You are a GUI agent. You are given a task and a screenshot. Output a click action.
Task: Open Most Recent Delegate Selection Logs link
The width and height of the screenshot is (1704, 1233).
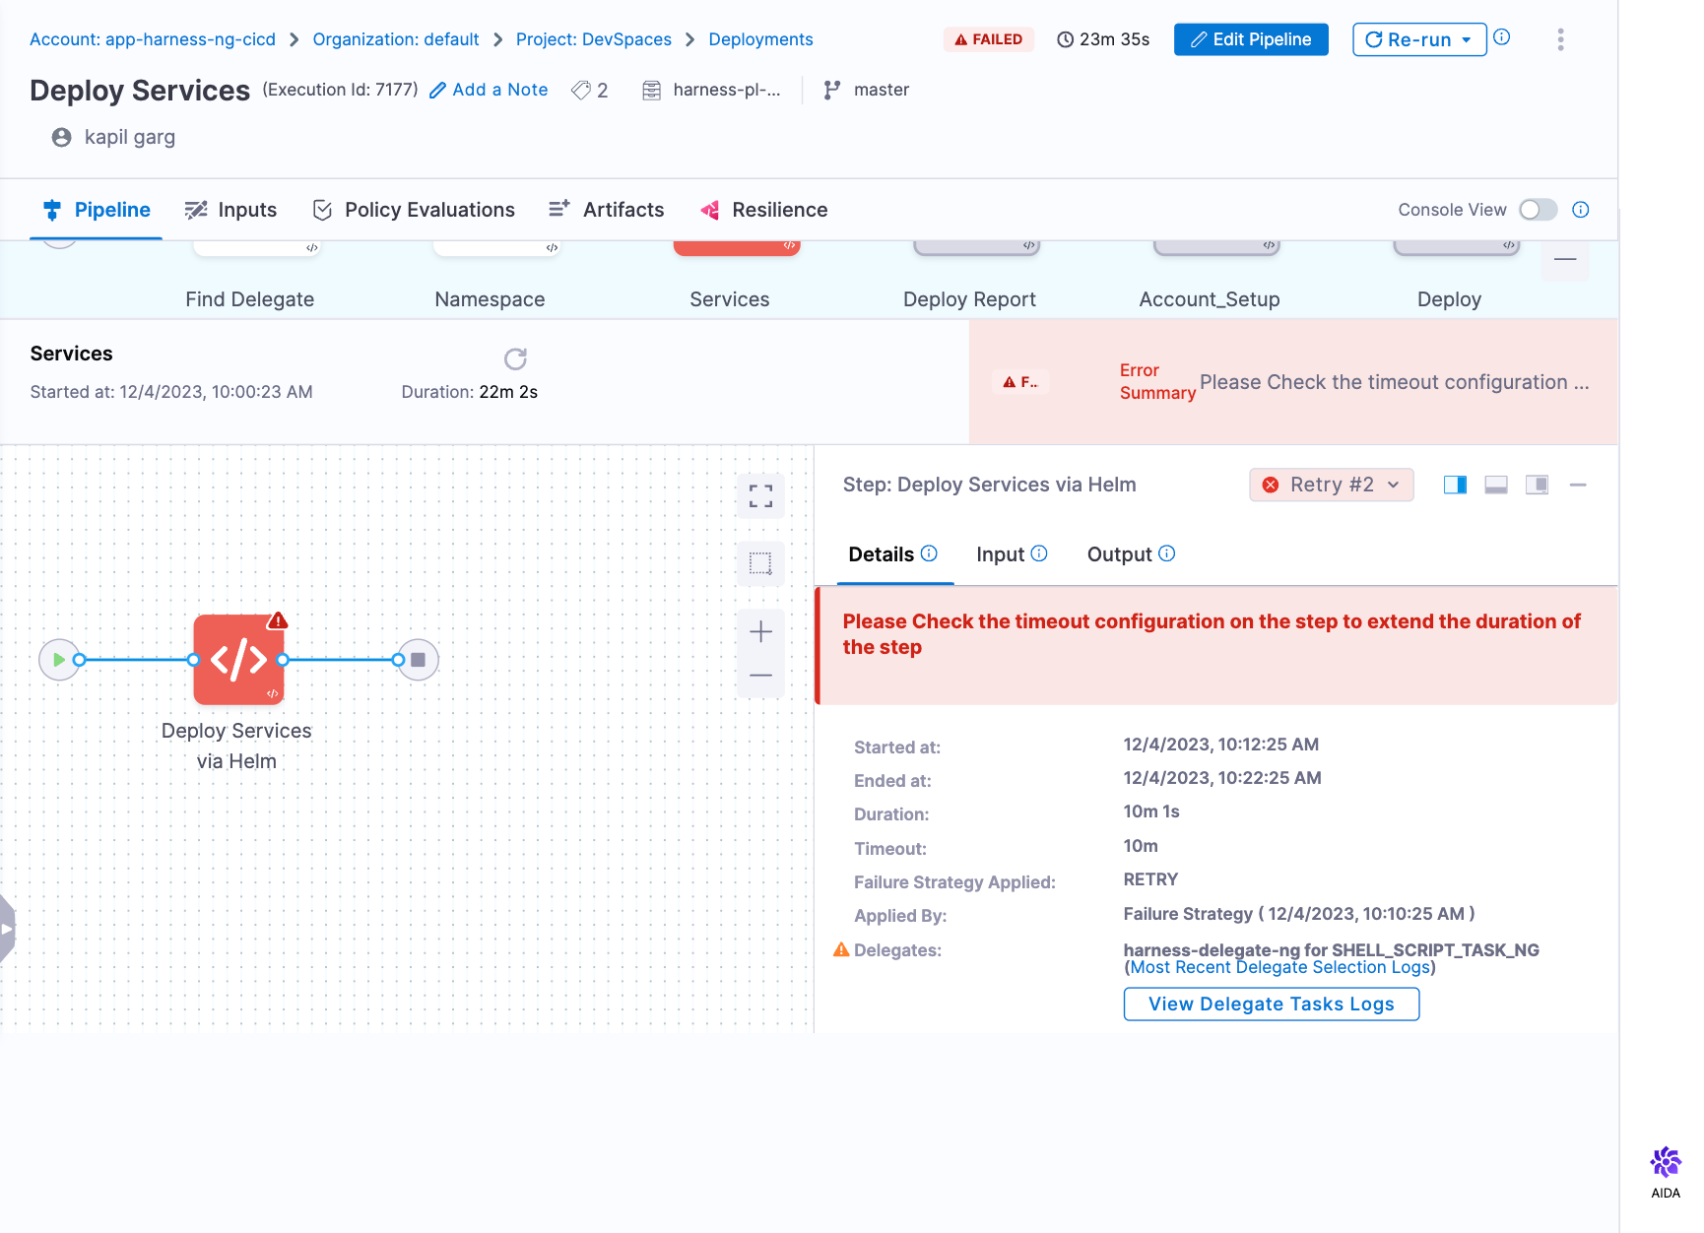point(1279,967)
